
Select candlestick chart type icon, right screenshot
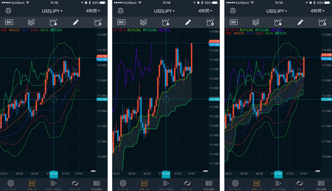[x=256, y=22]
